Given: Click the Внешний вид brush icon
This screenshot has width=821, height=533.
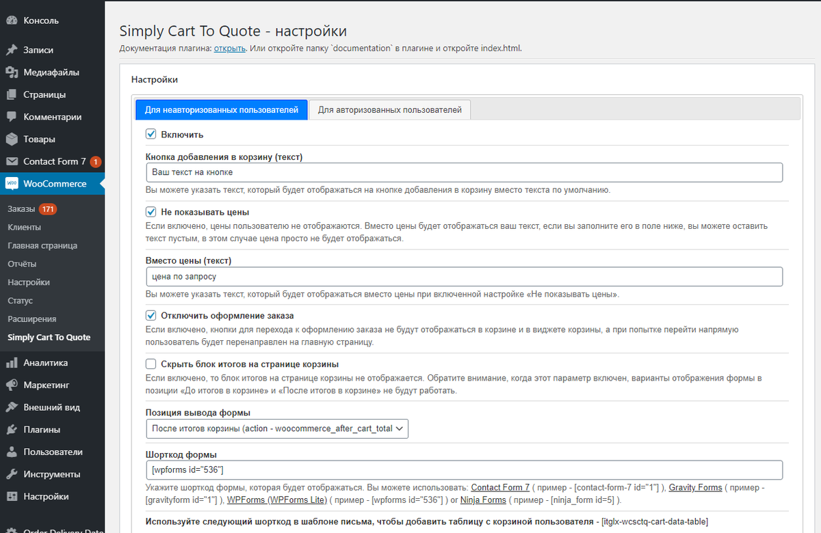Looking at the screenshot, I should click(12, 407).
